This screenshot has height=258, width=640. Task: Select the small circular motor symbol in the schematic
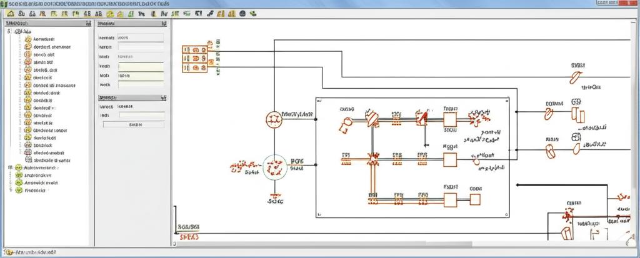[274, 117]
